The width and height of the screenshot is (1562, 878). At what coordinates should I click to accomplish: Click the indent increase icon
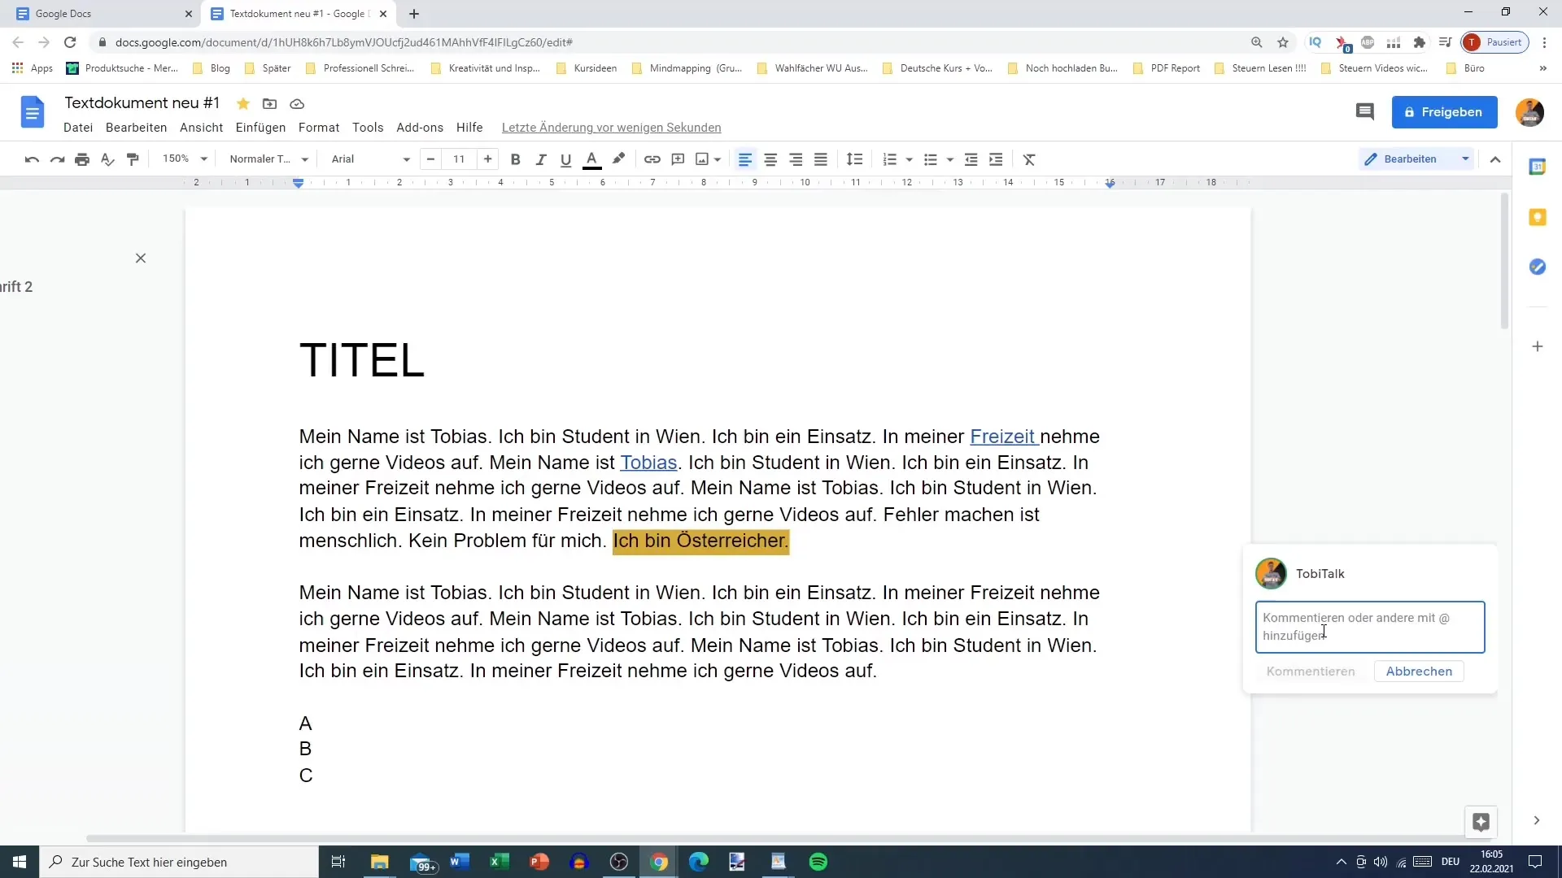pos(996,159)
